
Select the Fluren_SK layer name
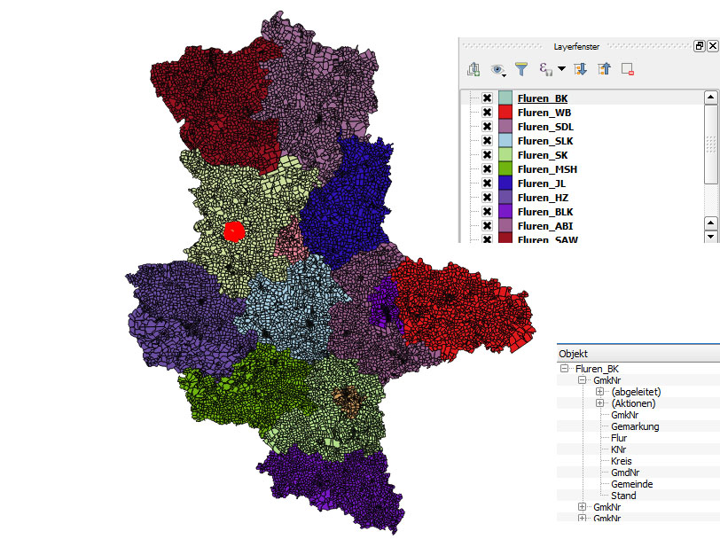pos(543,155)
